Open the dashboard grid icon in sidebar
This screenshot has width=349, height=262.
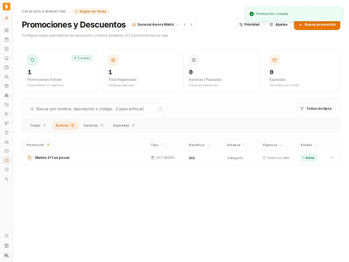pos(7,30)
